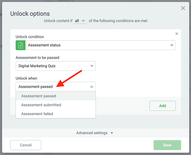Select the Assessment passed list option

(x=38, y=96)
